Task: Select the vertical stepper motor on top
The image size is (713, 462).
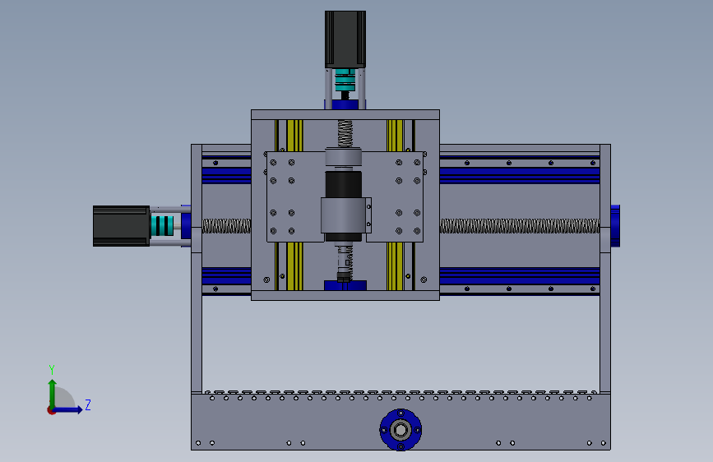Action: (345, 39)
